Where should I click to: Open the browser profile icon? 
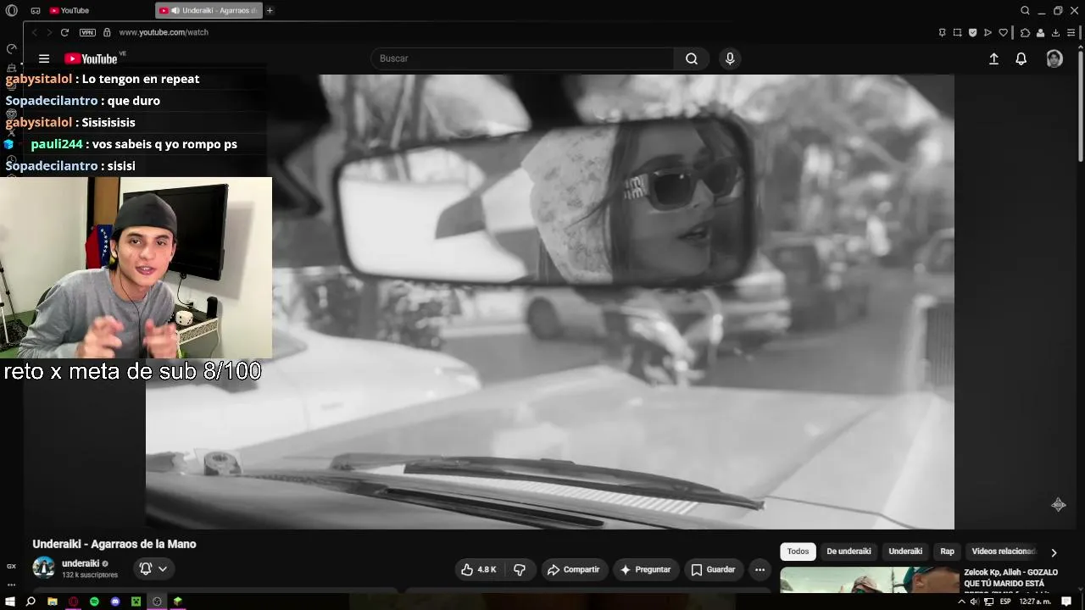pyautogui.click(x=1040, y=33)
